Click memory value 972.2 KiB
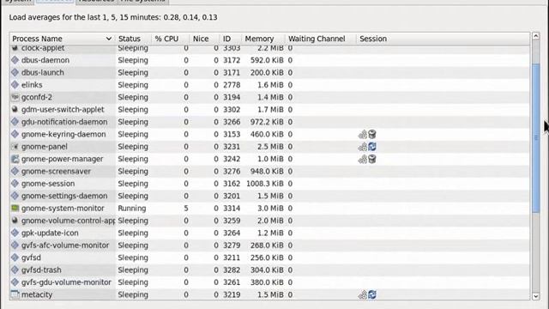Viewport: 549px width, 309px height. 267,122
